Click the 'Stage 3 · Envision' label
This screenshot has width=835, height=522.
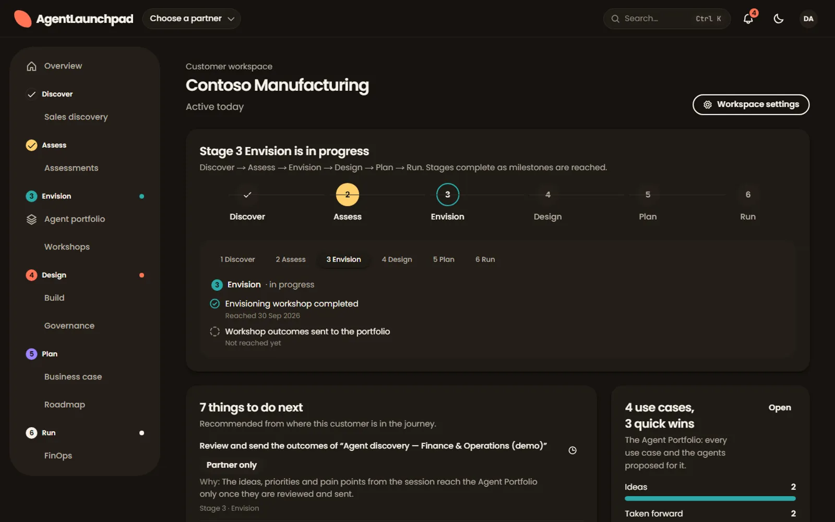click(x=229, y=508)
